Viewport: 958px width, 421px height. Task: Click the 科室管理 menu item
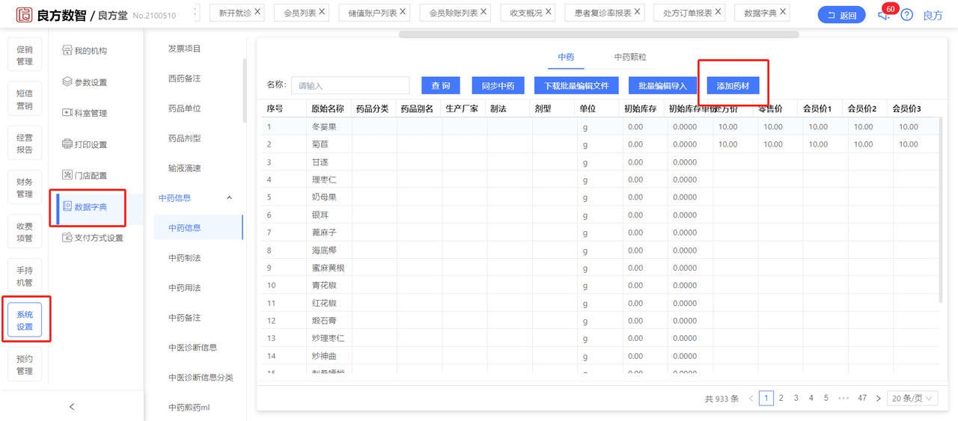pyautogui.click(x=85, y=113)
